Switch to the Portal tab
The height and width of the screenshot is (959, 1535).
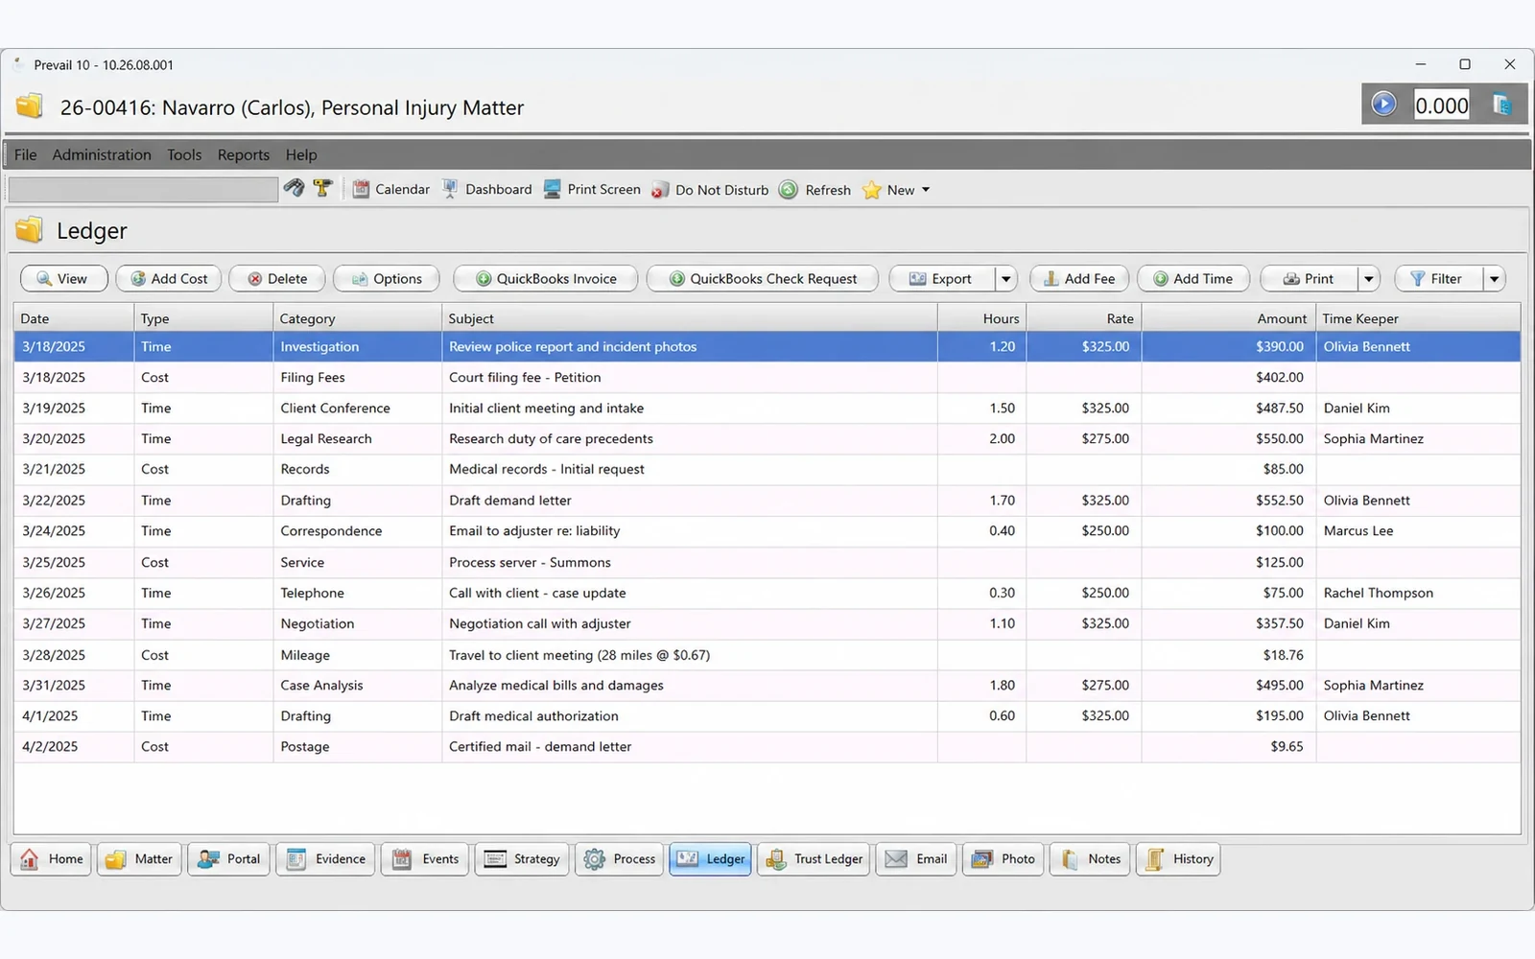coord(228,859)
